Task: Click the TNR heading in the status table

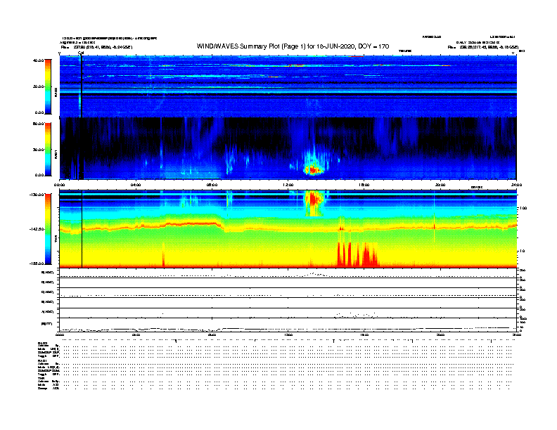Action: point(41,378)
